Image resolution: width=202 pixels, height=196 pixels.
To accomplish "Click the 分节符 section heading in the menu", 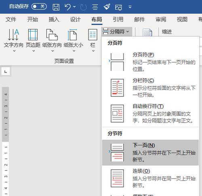I will (x=115, y=133).
